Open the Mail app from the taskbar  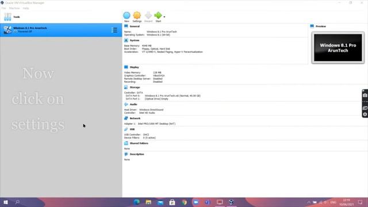tap(160, 202)
